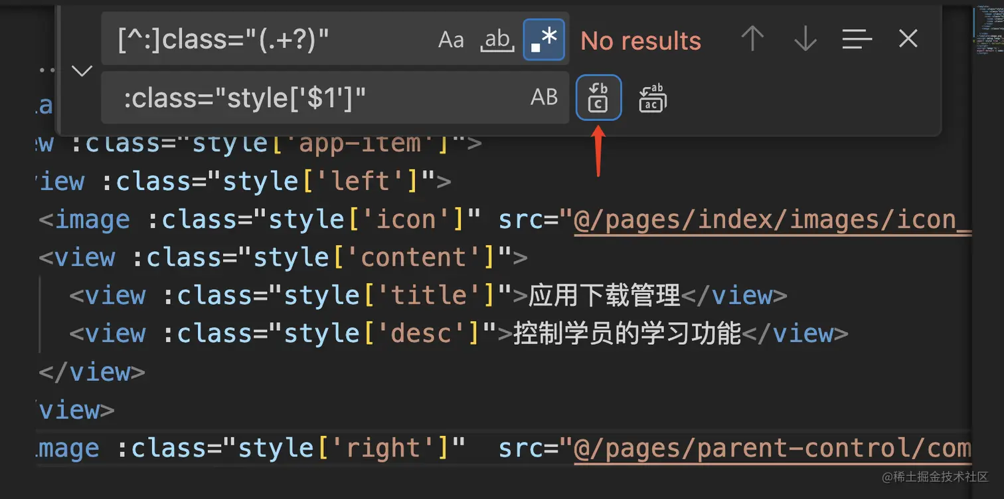The height and width of the screenshot is (499, 1004).
Task: Click the Replace button next to replace field
Action: tap(598, 97)
